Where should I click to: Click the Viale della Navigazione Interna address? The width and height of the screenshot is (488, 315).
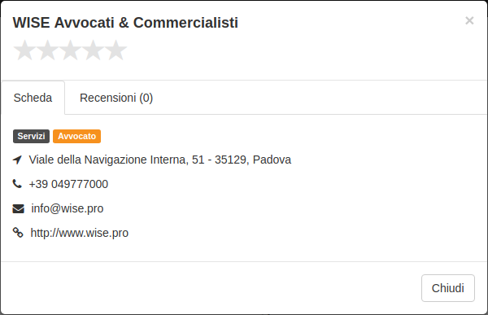click(160, 160)
